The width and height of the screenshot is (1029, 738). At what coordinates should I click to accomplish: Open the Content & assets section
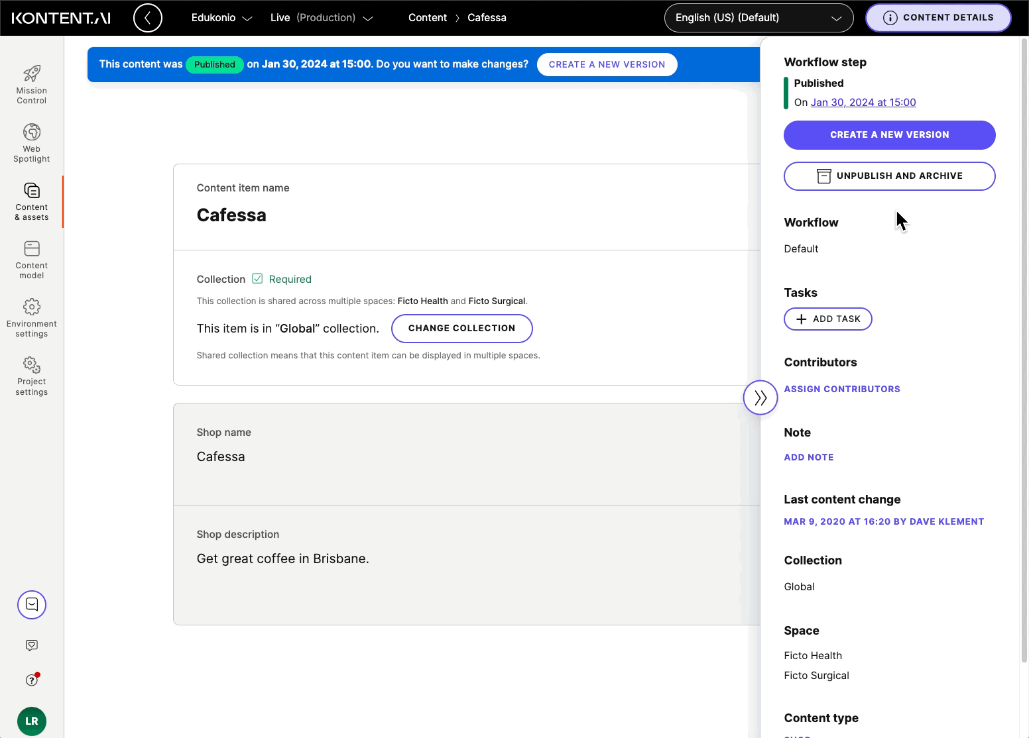tap(31, 200)
